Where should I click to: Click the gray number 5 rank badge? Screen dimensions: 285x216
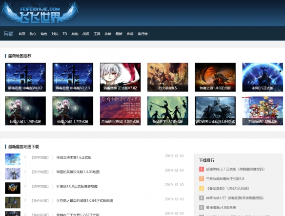pyautogui.click(x=202, y=208)
